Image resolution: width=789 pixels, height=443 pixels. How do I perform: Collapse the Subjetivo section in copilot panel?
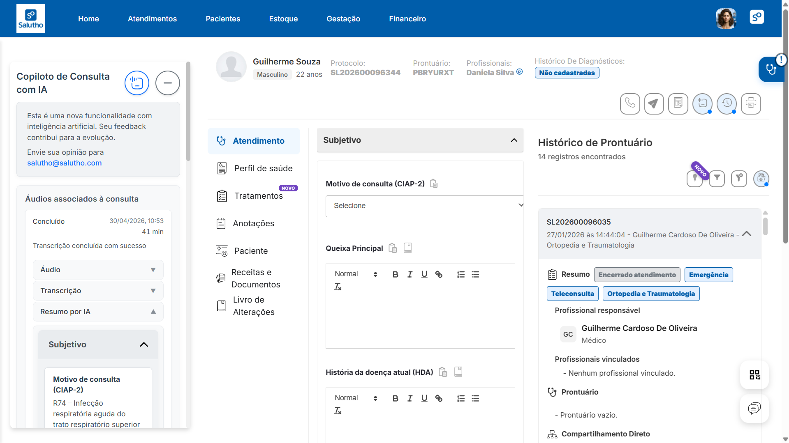(98, 344)
